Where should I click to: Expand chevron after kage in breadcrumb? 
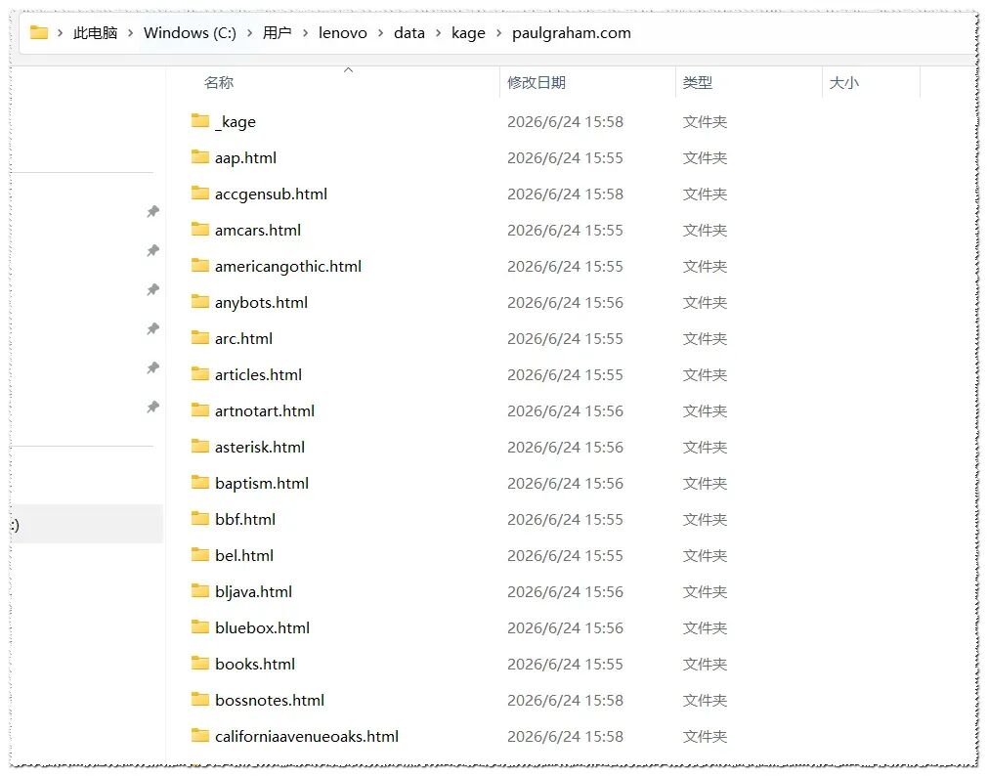tap(499, 33)
